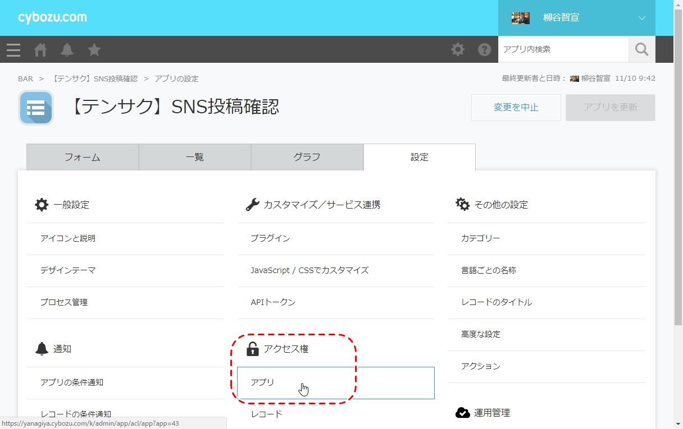Click the その他の設定 gears icon
Image resolution: width=683 pixels, height=429 pixels.
tap(463, 205)
